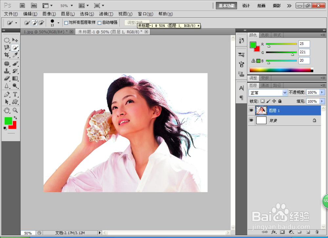Open the 图像(I) menu
This screenshot has height=238, width=328.
(49, 14)
